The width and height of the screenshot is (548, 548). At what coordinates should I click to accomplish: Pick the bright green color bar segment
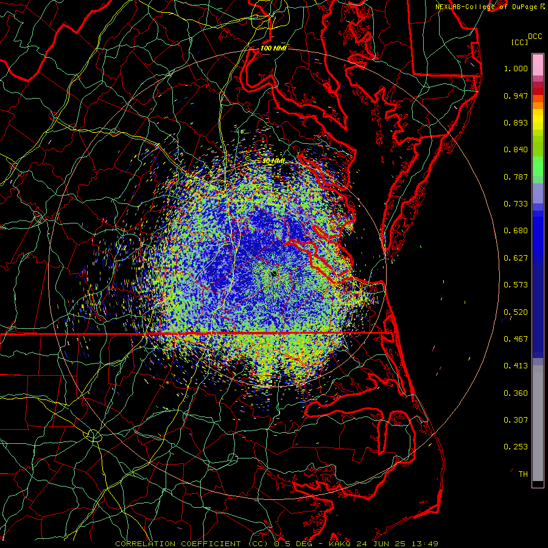pyautogui.click(x=538, y=166)
